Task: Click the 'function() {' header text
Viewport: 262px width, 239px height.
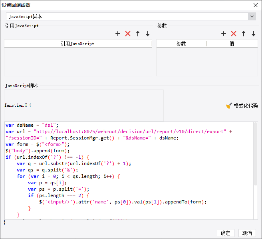Action: tap(18, 105)
